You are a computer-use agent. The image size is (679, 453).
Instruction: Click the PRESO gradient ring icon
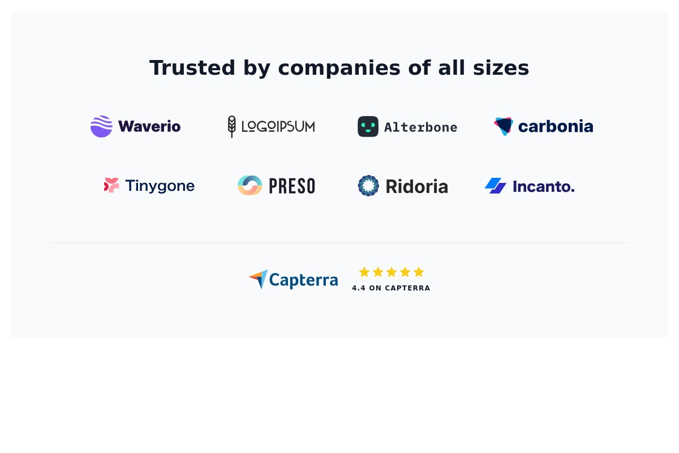pyautogui.click(x=250, y=185)
